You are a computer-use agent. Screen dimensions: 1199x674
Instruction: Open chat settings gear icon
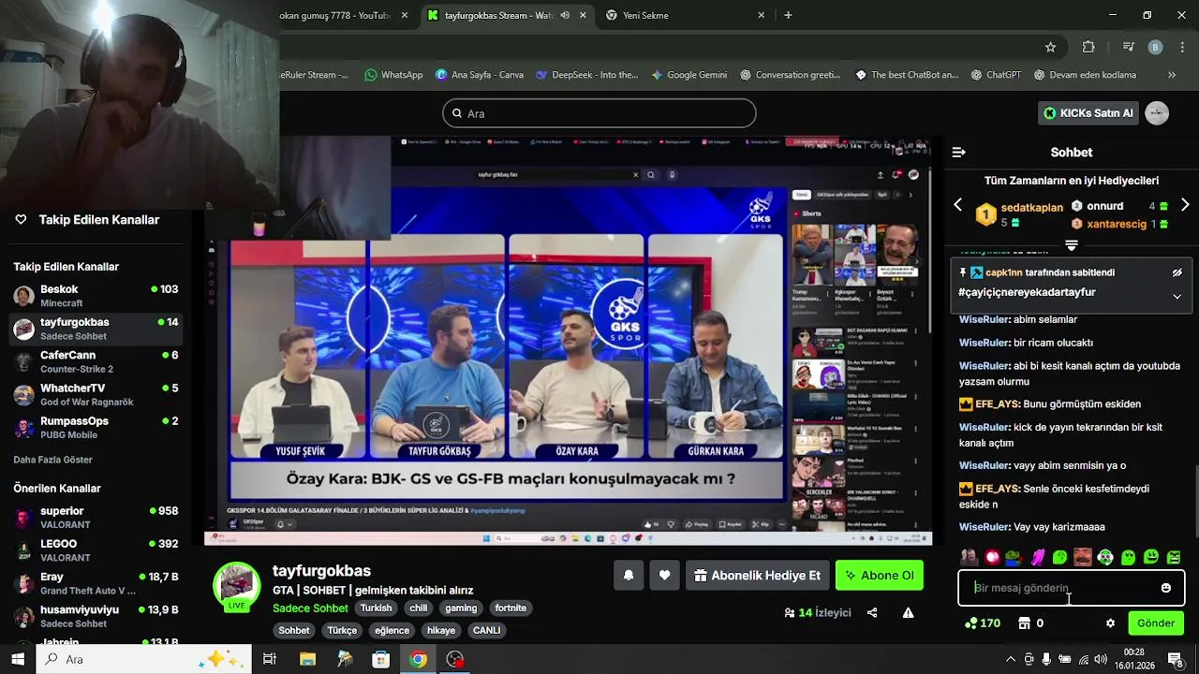pyautogui.click(x=1111, y=623)
